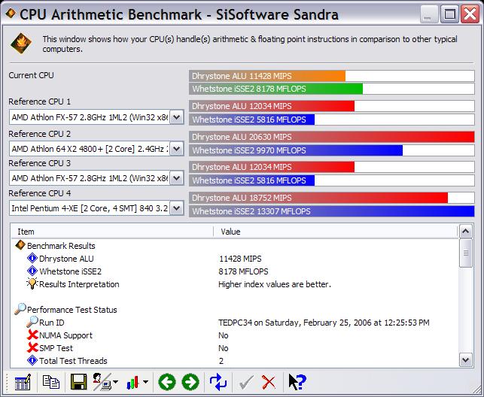Click the Item column header

pos(112,232)
